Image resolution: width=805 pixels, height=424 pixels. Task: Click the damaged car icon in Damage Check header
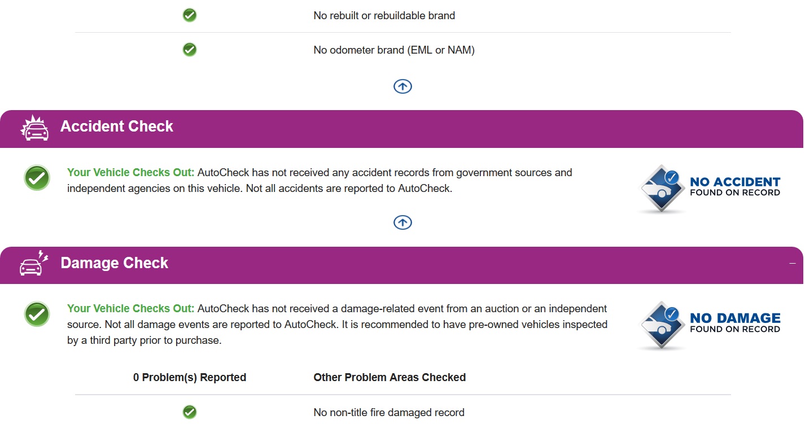pos(34,263)
